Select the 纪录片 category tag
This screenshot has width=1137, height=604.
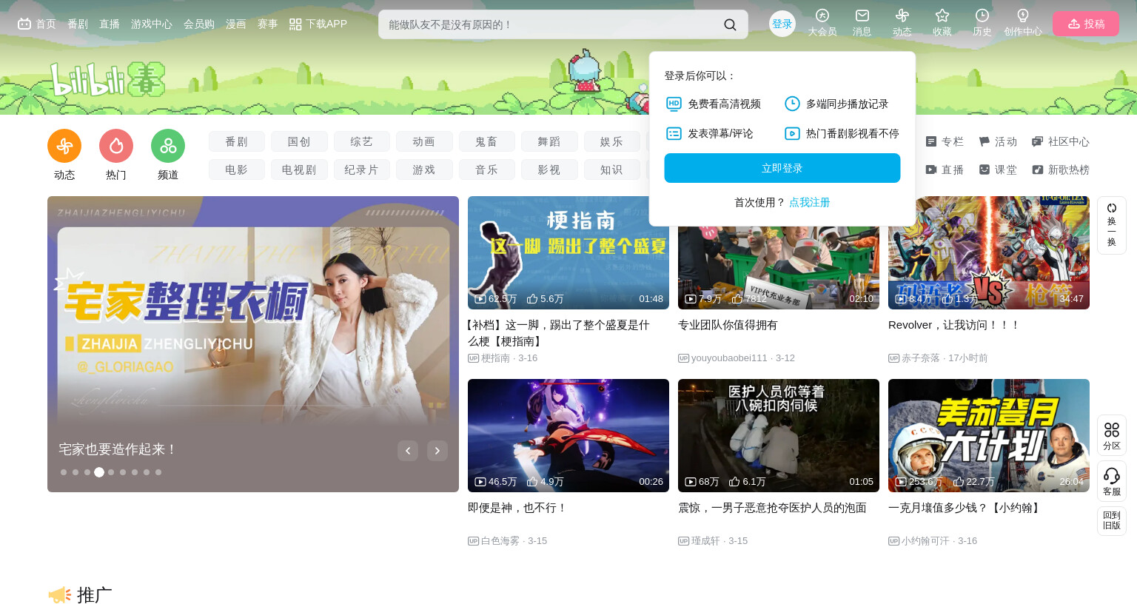coord(362,170)
